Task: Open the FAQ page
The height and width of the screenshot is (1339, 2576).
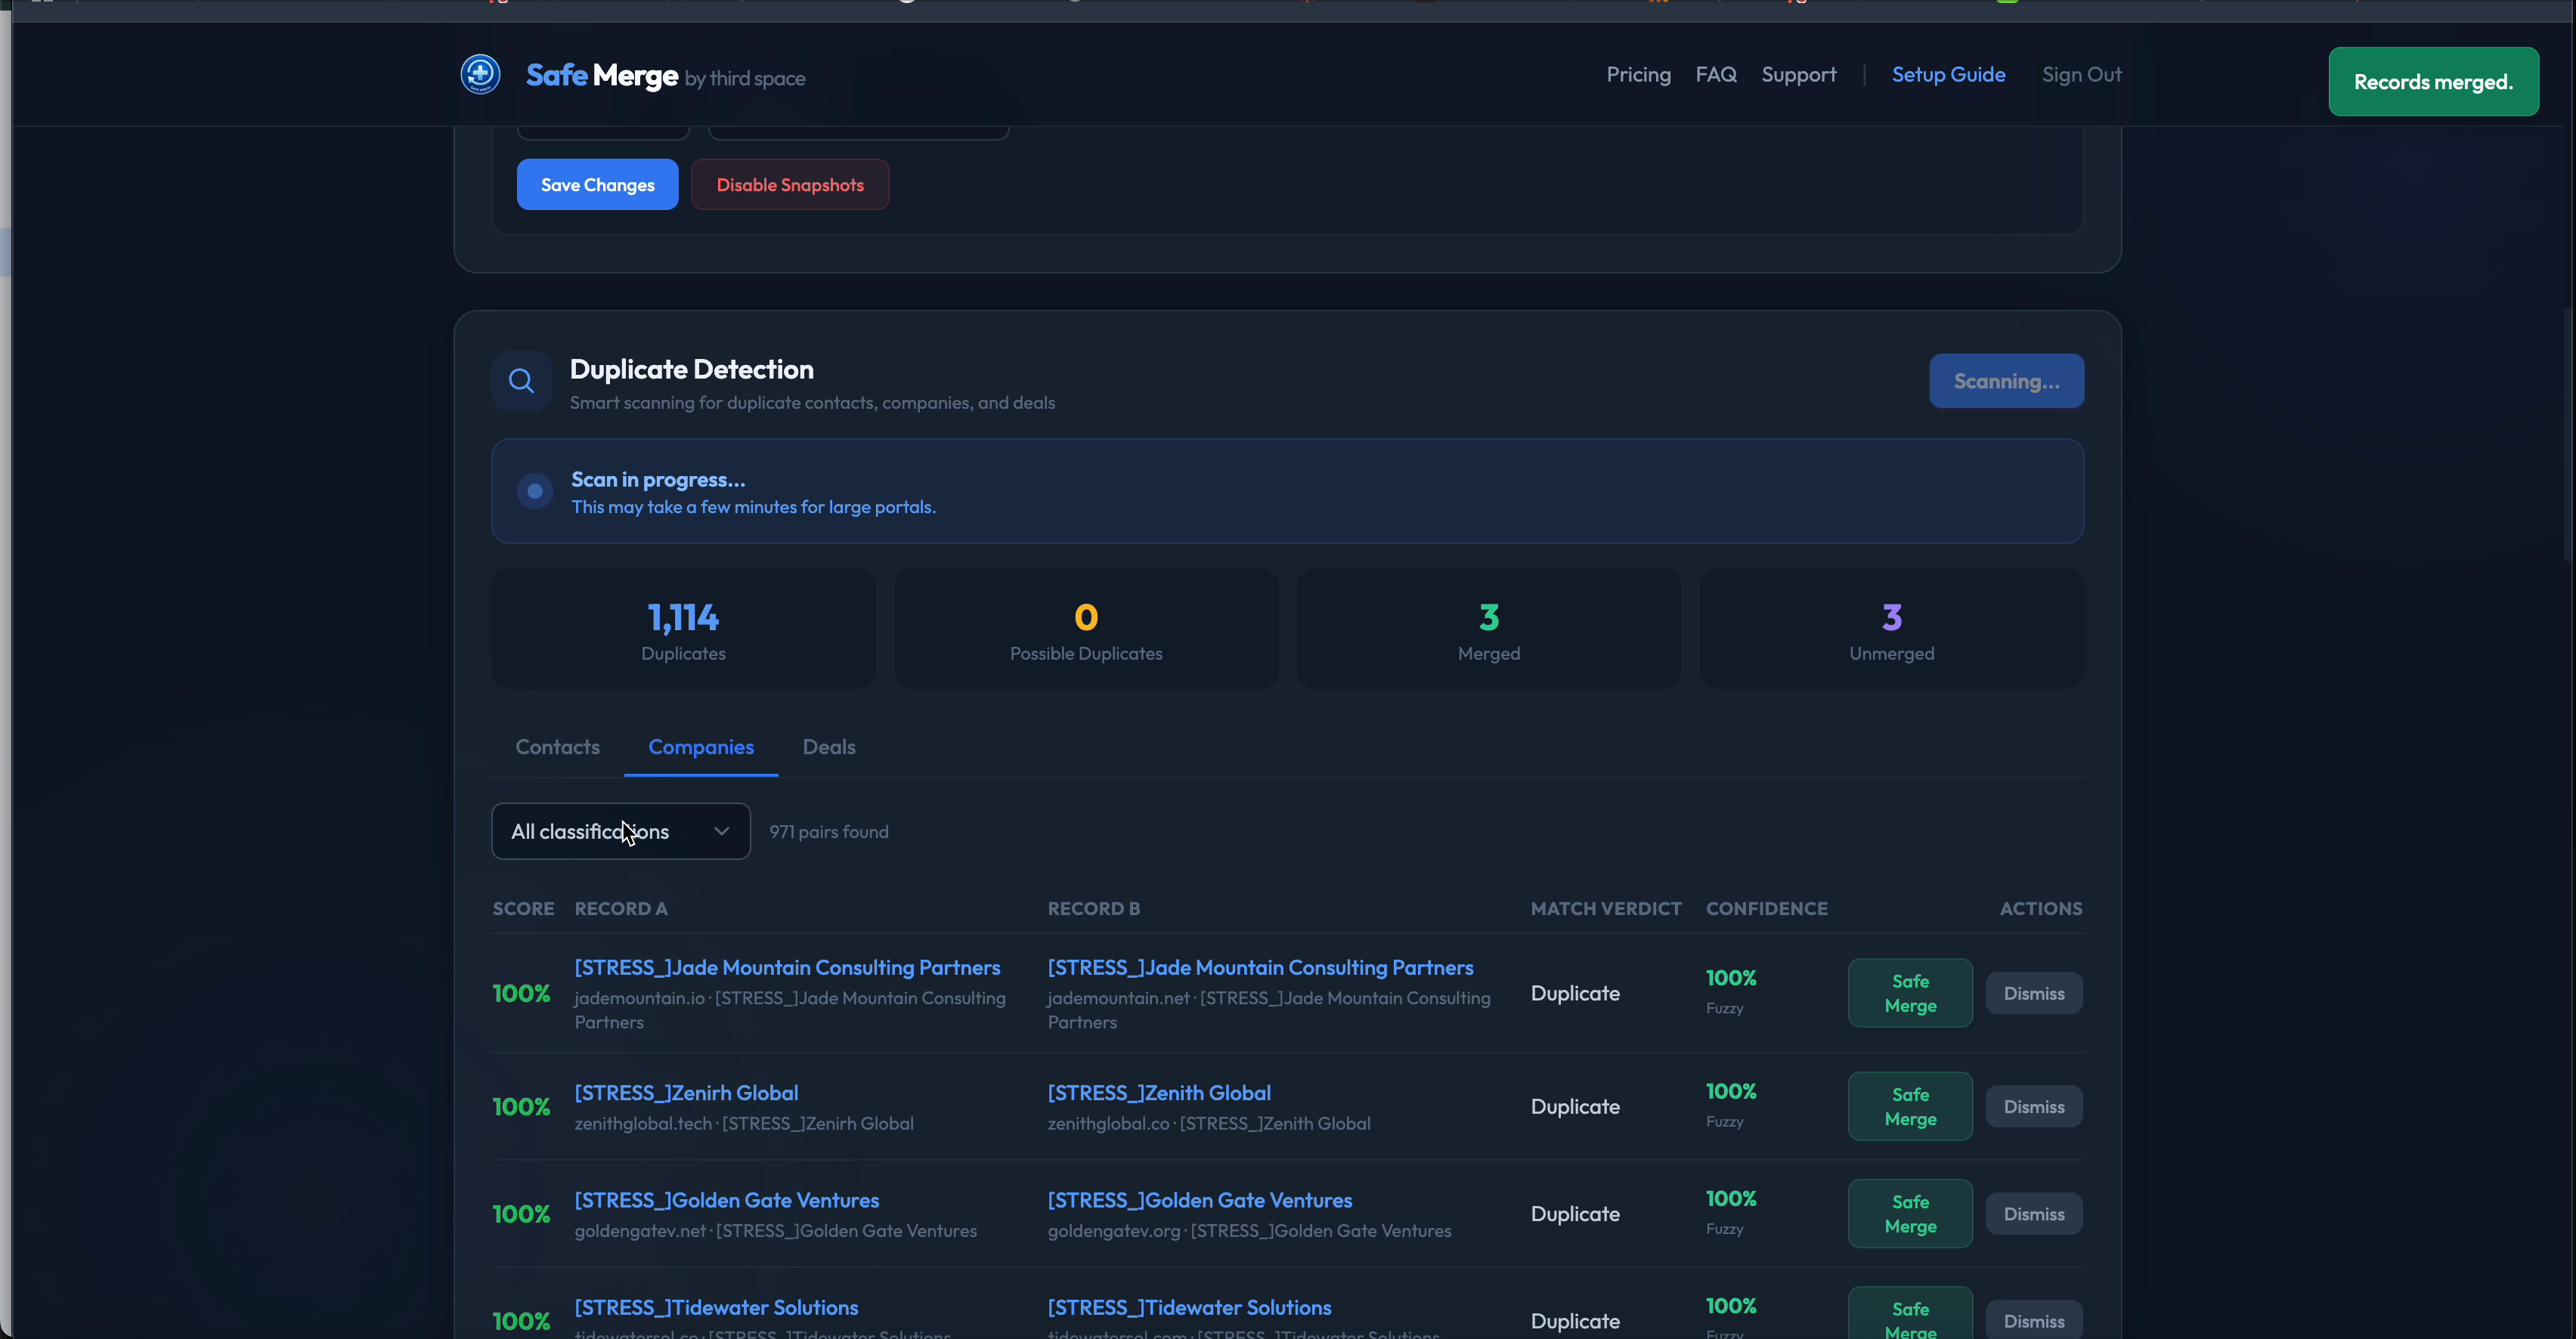Action: pyautogui.click(x=1716, y=75)
